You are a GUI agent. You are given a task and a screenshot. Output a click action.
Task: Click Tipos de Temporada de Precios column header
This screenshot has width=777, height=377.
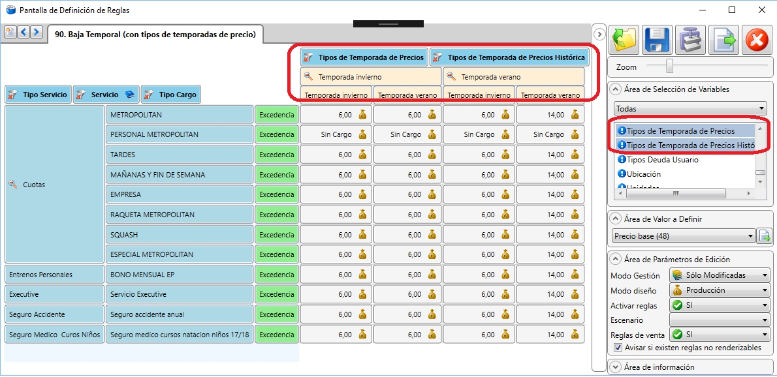click(364, 57)
